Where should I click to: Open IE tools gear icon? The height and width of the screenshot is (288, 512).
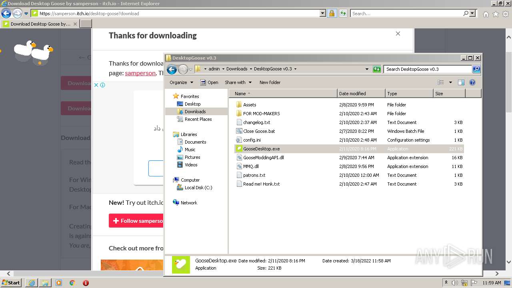pyautogui.click(x=505, y=14)
